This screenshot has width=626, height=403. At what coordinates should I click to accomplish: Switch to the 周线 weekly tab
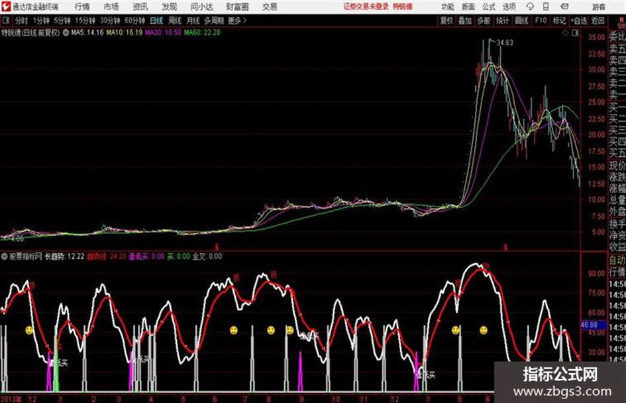(x=175, y=21)
